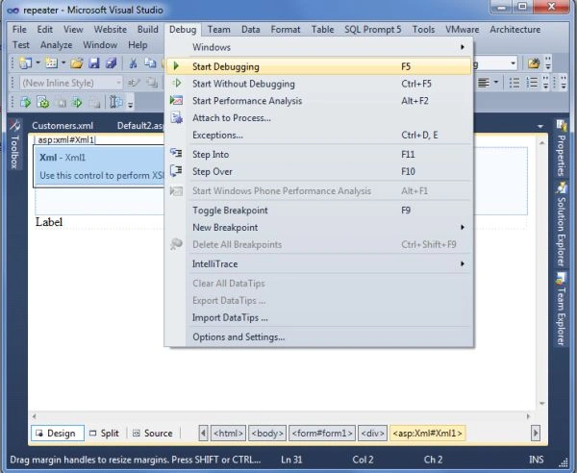Open the alignment dropdown arrow
Viewport: 577px width, 473px height.
[x=496, y=83]
